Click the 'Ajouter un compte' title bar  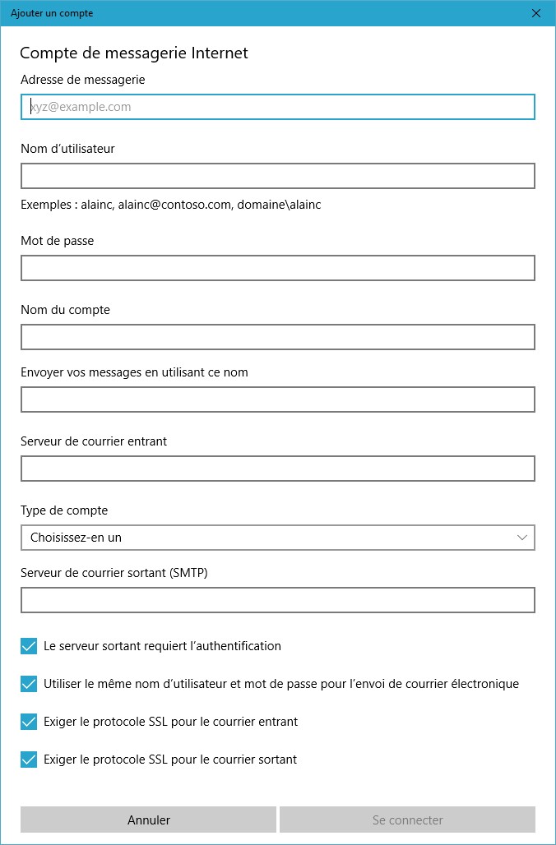(247, 13)
